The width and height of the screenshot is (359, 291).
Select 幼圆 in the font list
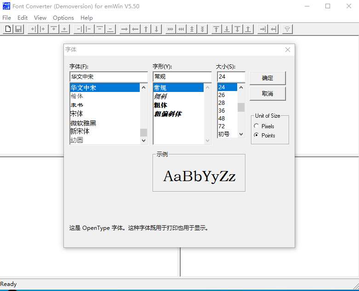[105, 140]
